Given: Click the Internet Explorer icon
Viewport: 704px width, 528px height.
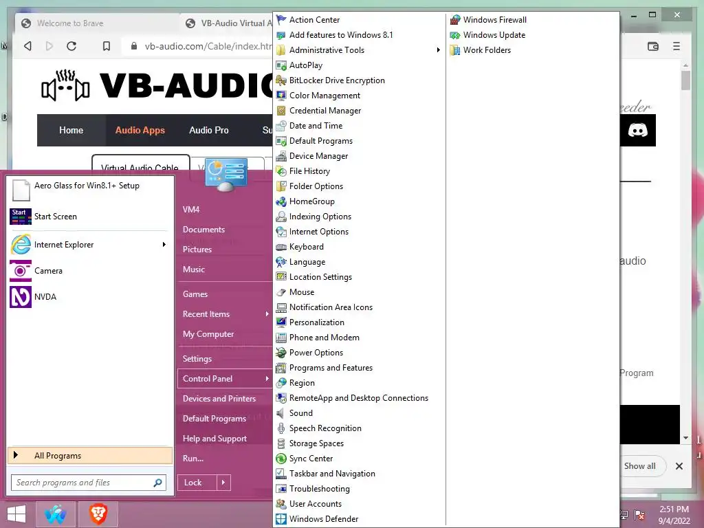Looking at the screenshot, I should click(21, 245).
